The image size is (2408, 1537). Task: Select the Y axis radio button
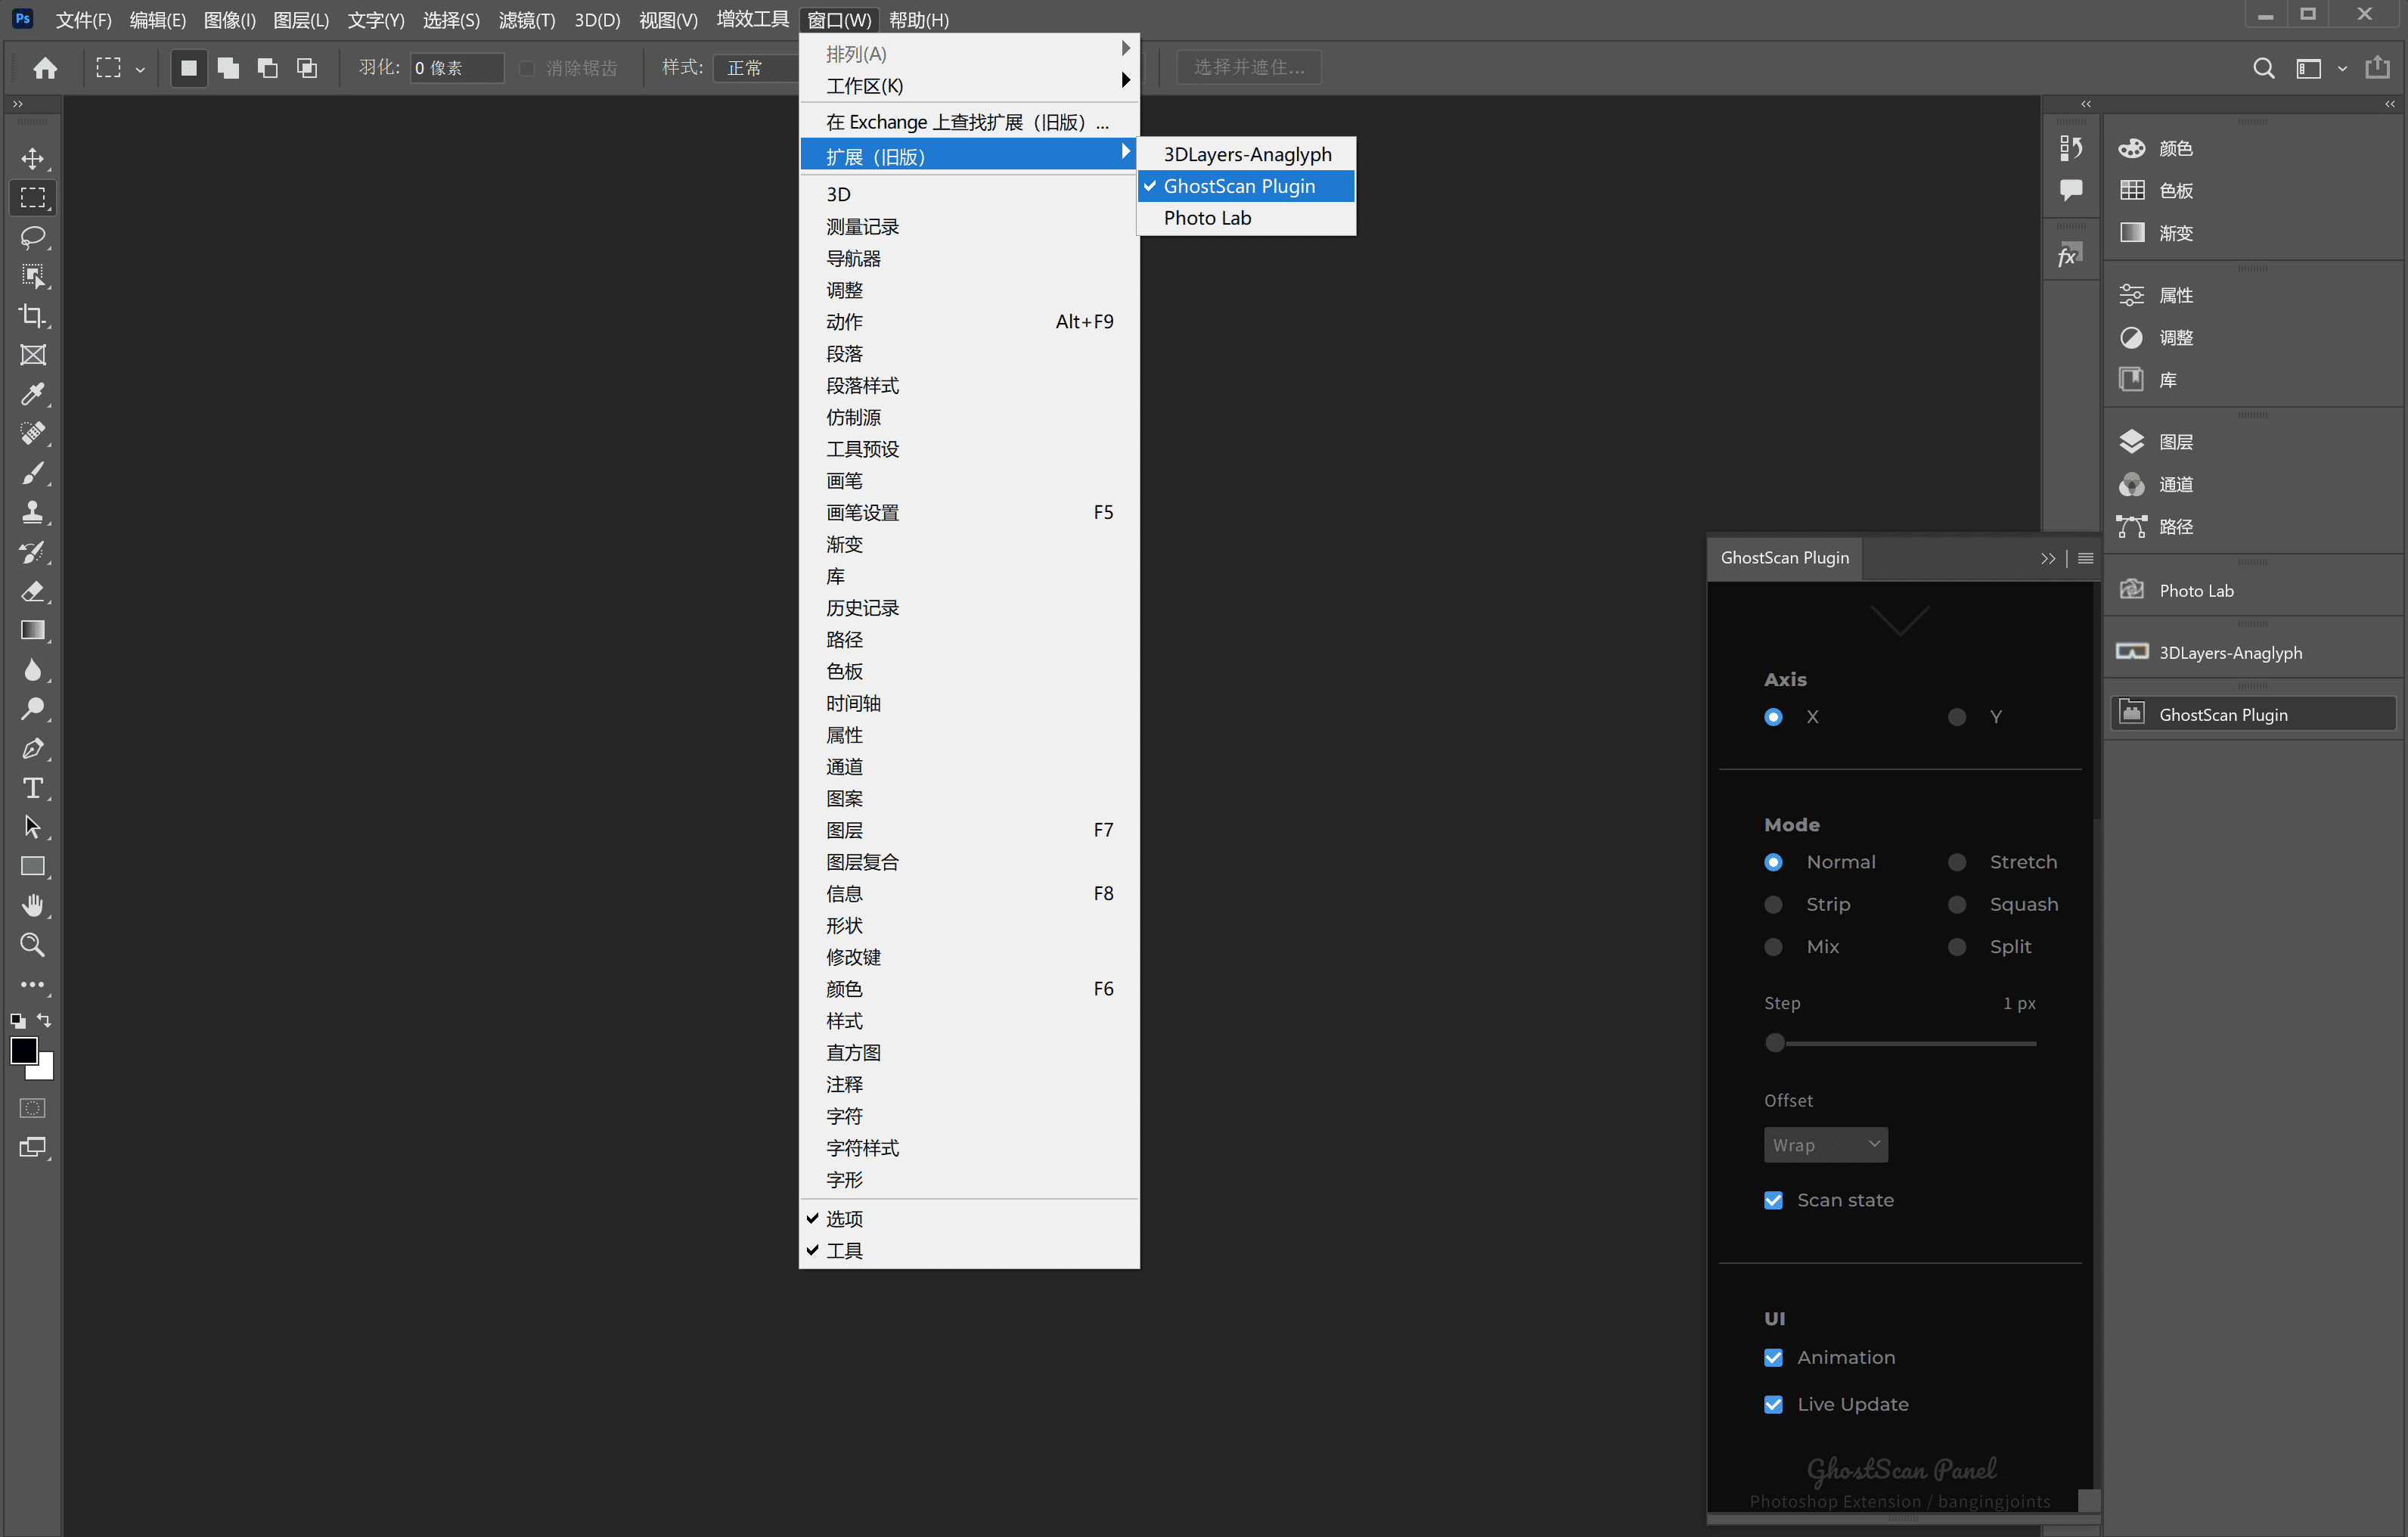(x=1957, y=717)
